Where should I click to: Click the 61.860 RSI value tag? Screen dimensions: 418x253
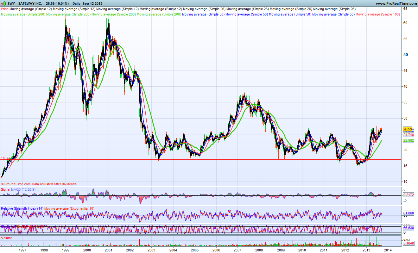(408, 213)
